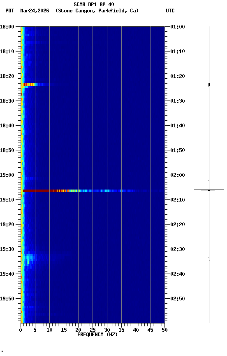Click the 5 Hz frequency axis label
The width and height of the screenshot is (227, 356).
[35, 330]
